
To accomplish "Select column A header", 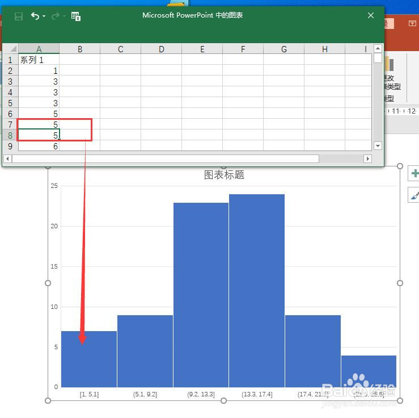I will pyautogui.click(x=39, y=49).
